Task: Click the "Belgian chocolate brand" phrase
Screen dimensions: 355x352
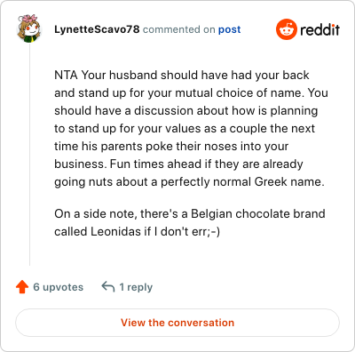Action: tap(258, 213)
